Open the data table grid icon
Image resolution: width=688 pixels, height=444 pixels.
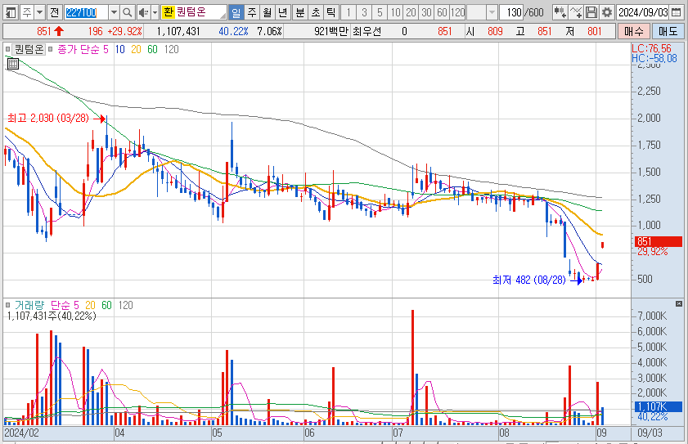point(13,64)
